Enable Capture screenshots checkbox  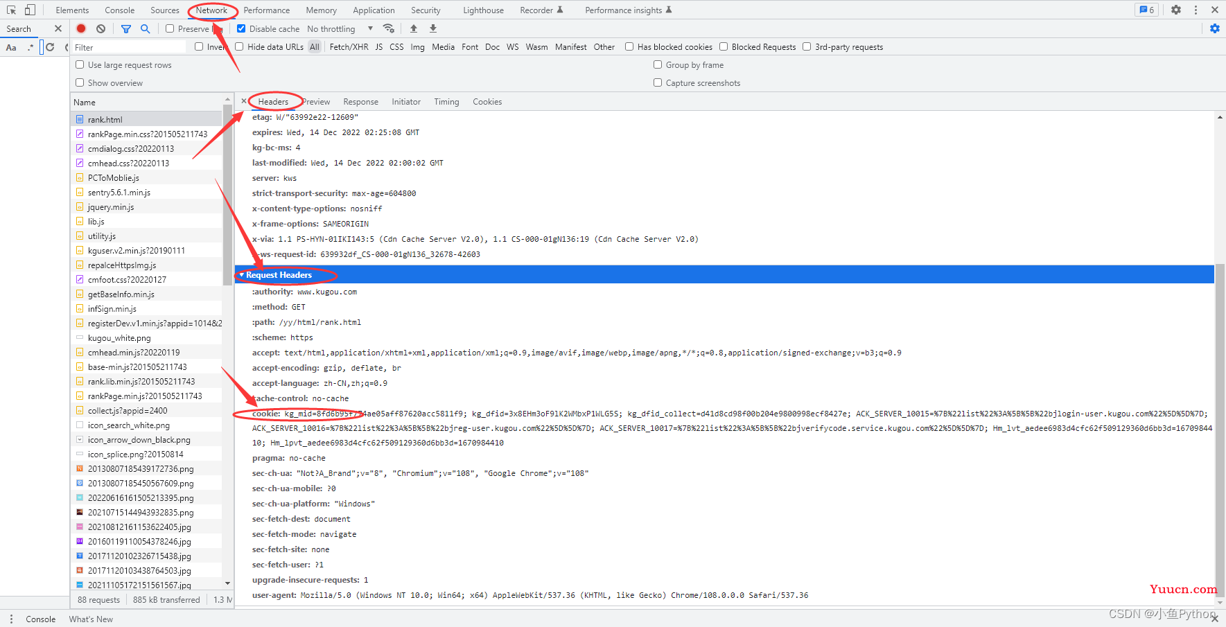tap(658, 82)
